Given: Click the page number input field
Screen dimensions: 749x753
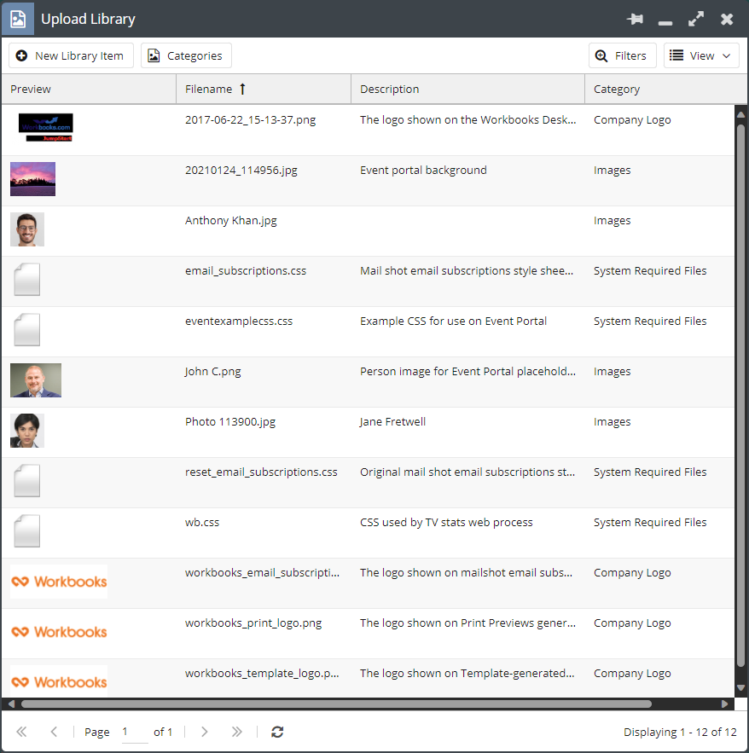Looking at the screenshot, I should pyautogui.click(x=134, y=732).
